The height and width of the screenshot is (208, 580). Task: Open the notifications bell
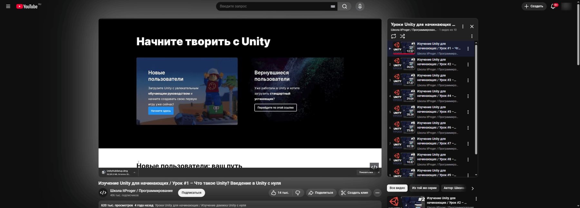(x=553, y=6)
